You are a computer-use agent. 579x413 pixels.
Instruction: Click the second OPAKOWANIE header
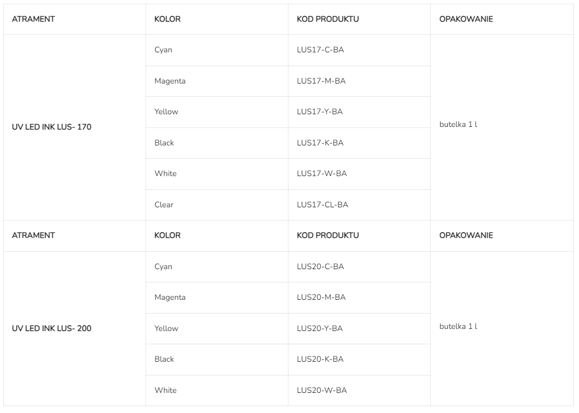tap(466, 236)
